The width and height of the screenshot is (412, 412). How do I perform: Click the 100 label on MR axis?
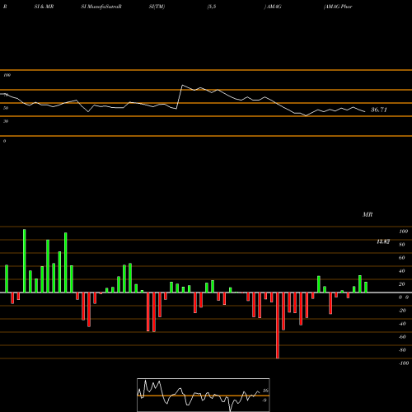pyautogui.click(x=404, y=232)
